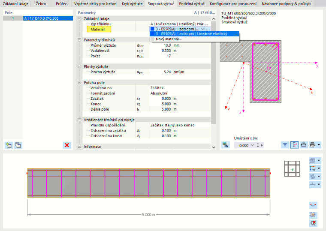Choose Nový materiál... from the list
This screenshot has width=326, height=231.
point(169,39)
